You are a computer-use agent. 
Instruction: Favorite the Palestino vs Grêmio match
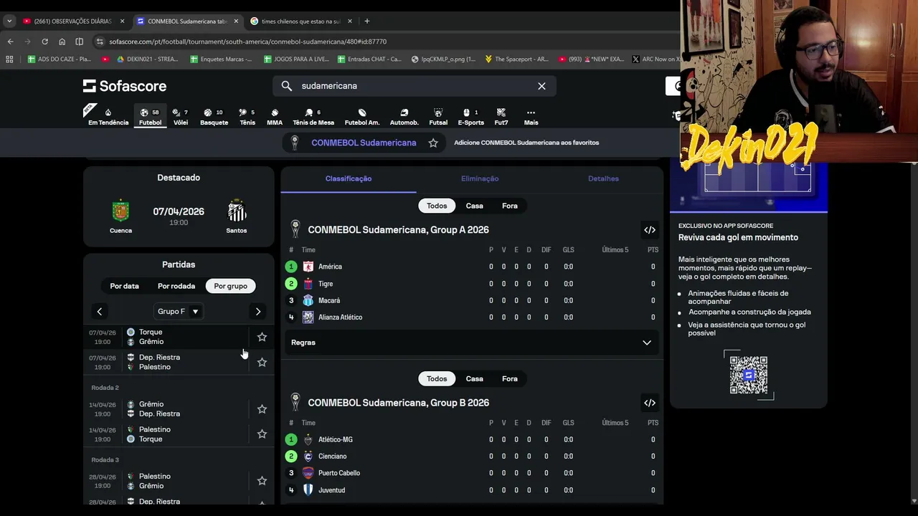point(262,481)
